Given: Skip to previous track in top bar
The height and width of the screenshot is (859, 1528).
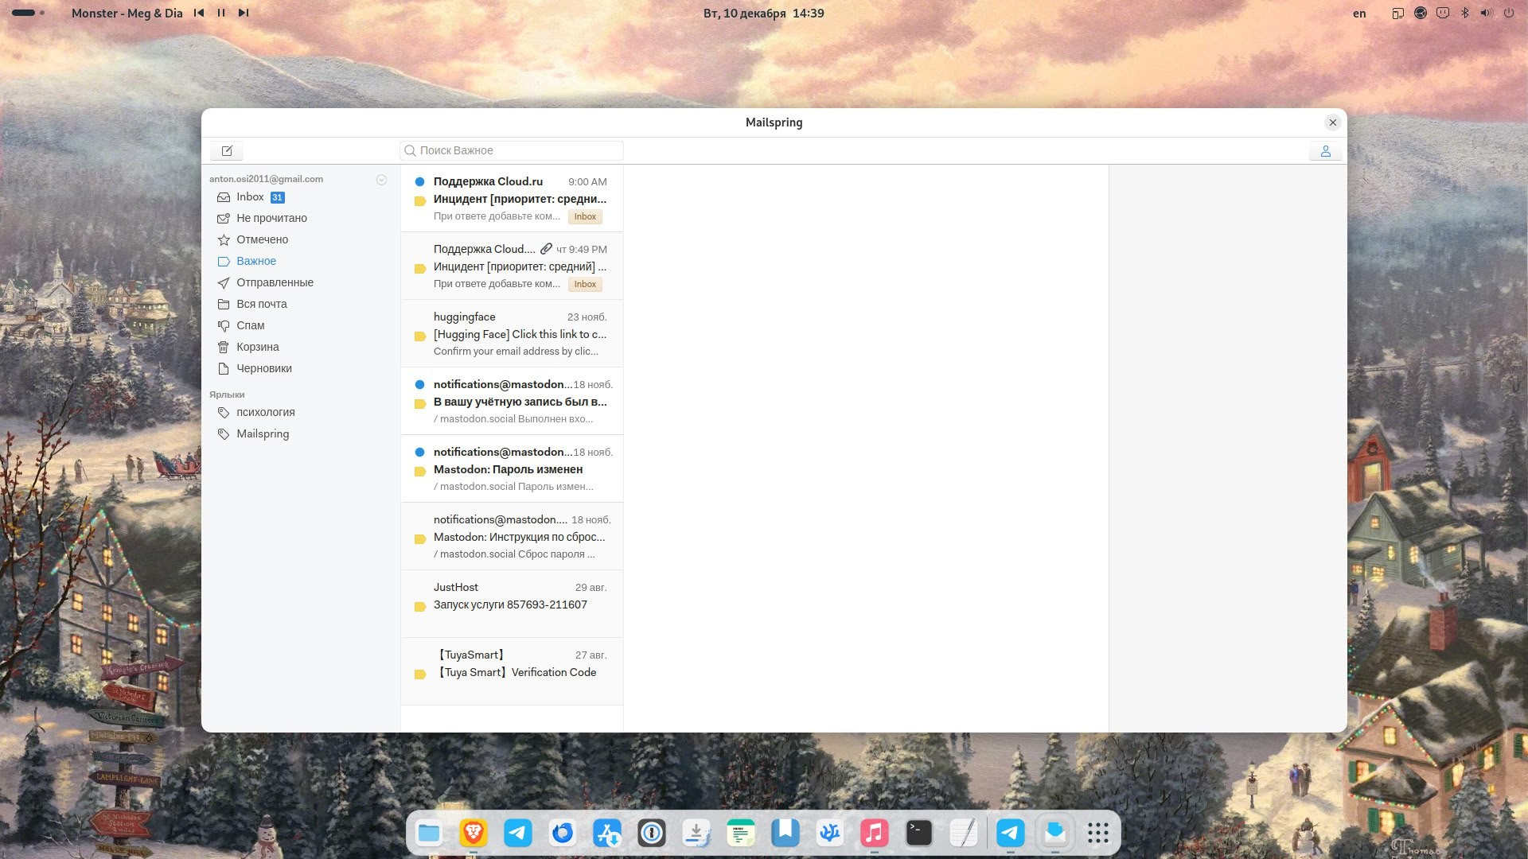Looking at the screenshot, I should pos(199,13).
